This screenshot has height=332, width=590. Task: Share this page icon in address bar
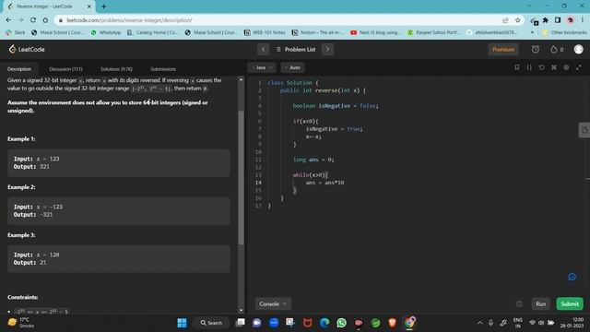tap(505, 20)
